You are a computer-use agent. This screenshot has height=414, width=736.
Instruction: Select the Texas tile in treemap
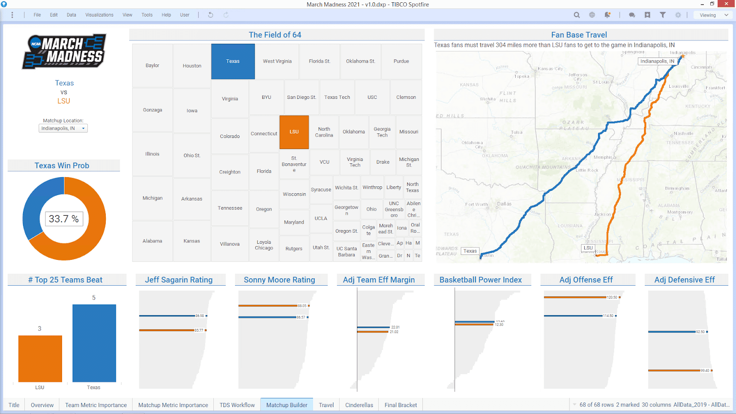tap(233, 61)
